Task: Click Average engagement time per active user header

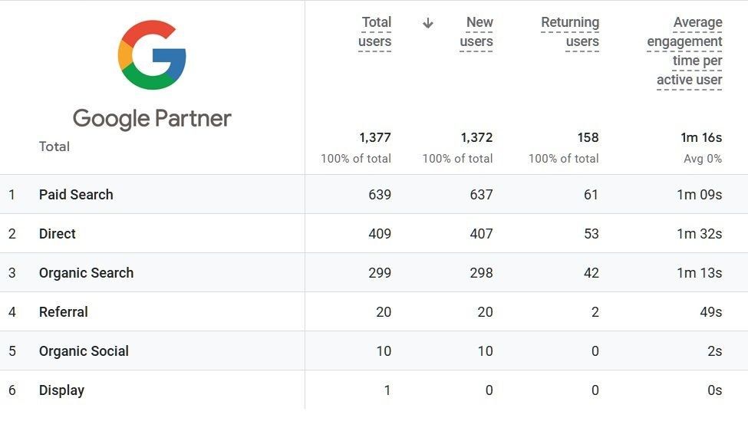Action: [684, 51]
